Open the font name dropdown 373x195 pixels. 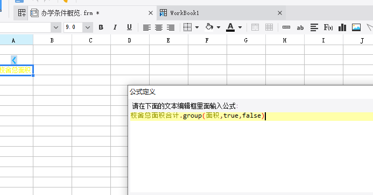point(56,27)
